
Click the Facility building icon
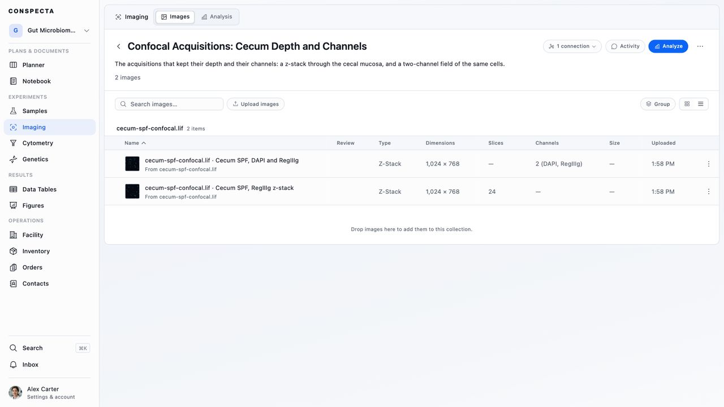(14, 235)
